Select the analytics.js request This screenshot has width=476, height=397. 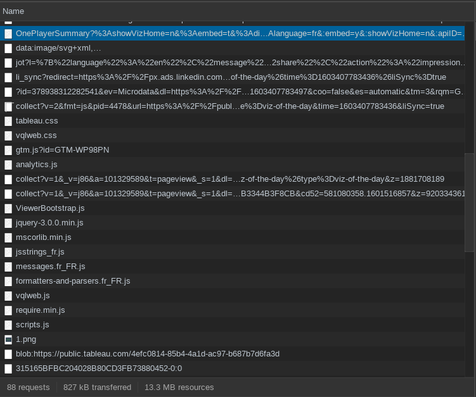[x=232, y=165]
